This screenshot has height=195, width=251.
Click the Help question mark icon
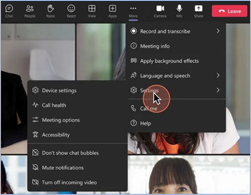pyautogui.click(x=133, y=123)
